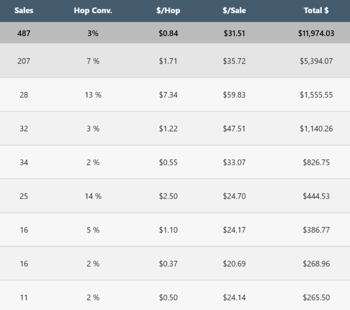This screenshot has height=310, width=350.
Task: Select the $7.34 per hop value
Action: click(168, 95)
